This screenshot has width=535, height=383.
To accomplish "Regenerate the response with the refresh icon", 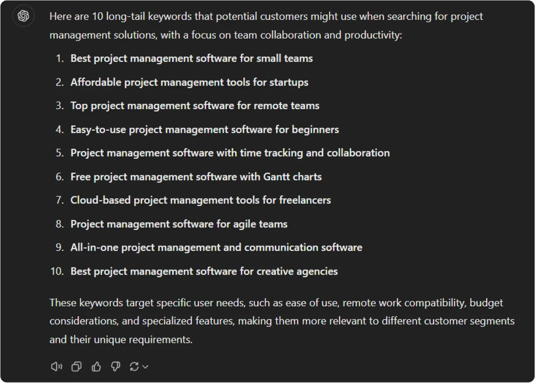I will 134,367.
